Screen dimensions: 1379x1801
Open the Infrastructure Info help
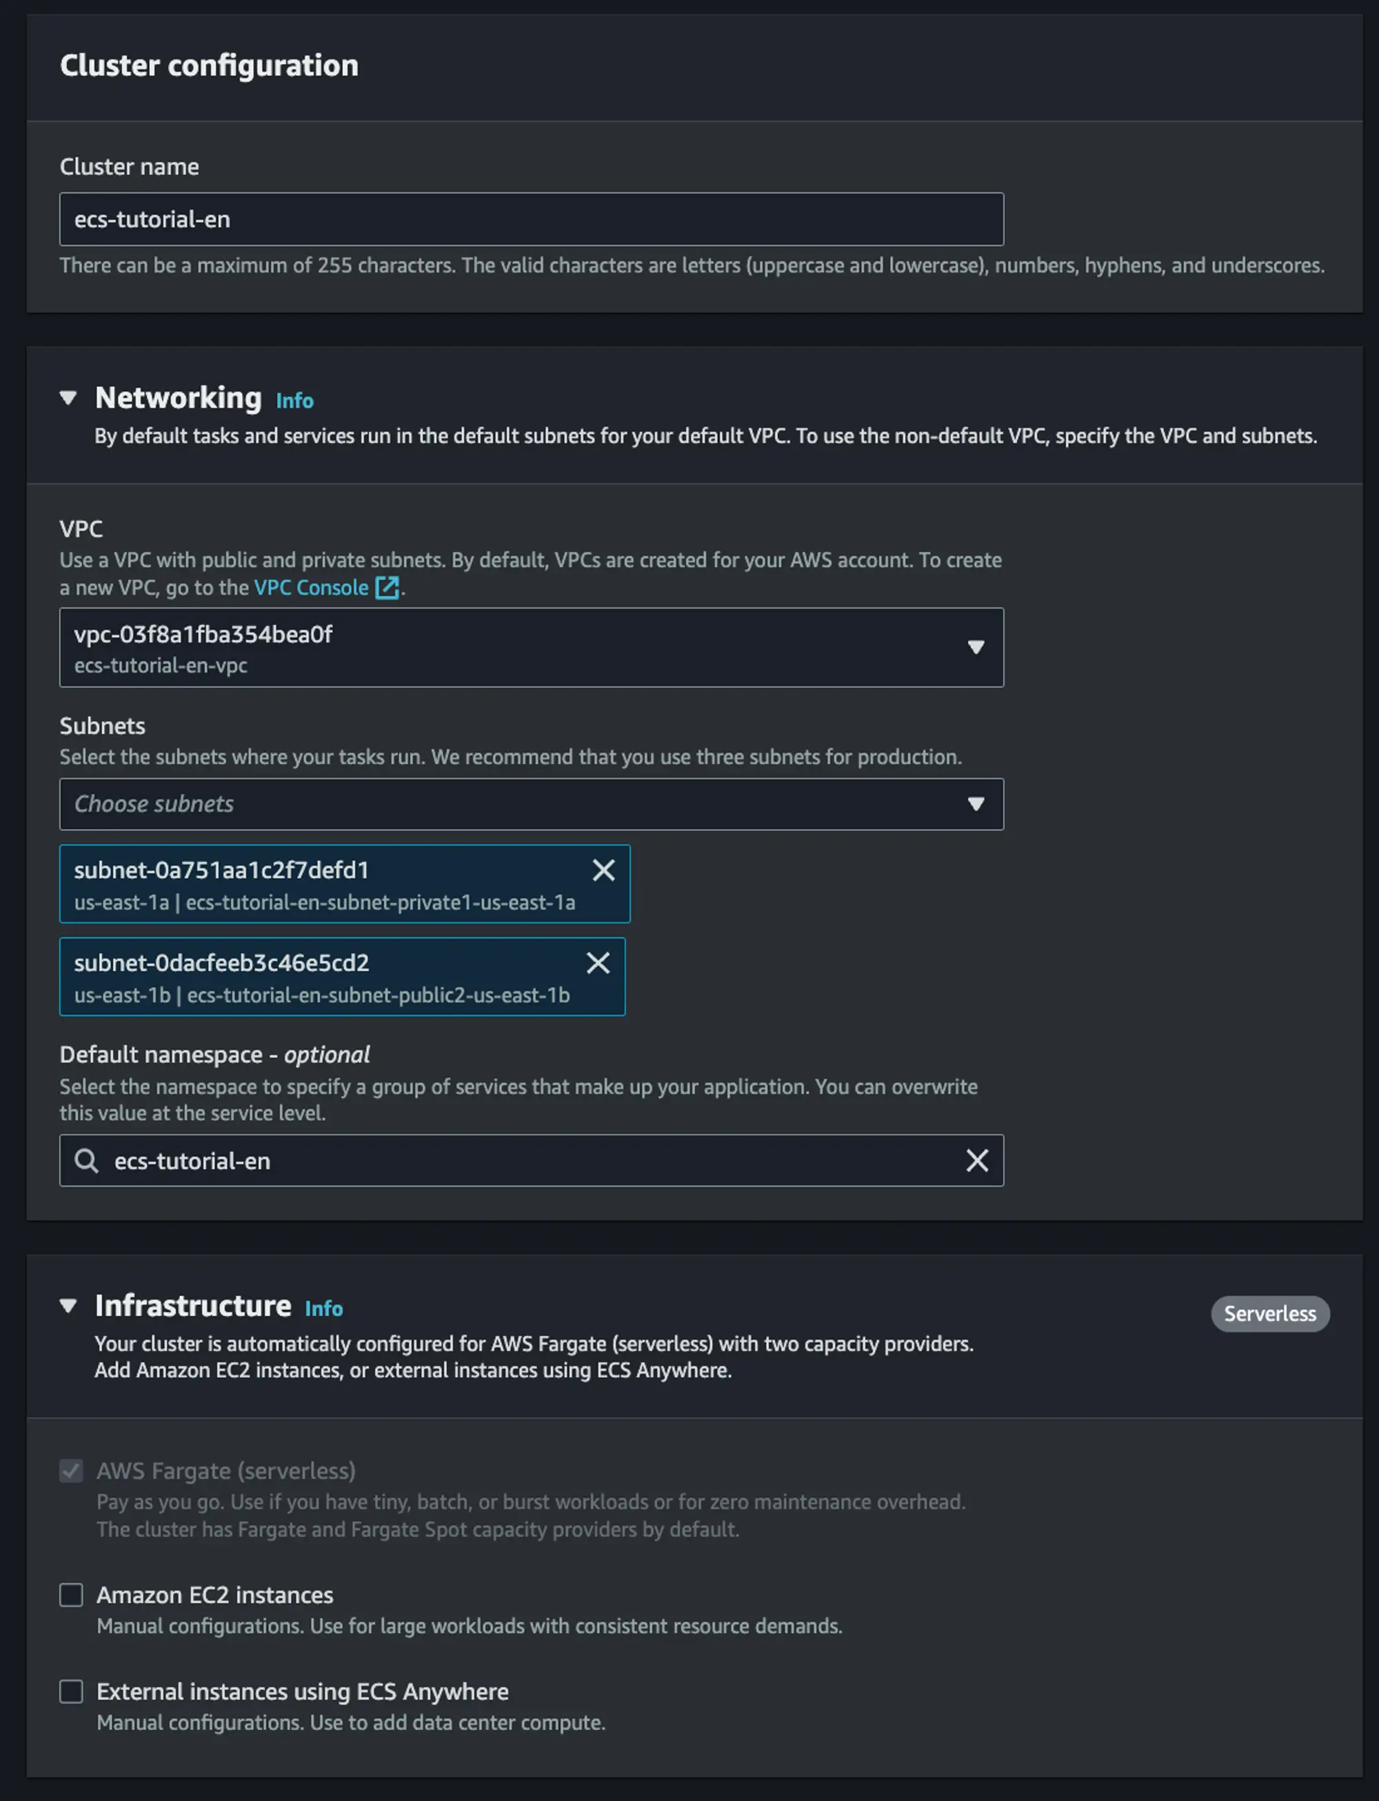coord(323,1309)
